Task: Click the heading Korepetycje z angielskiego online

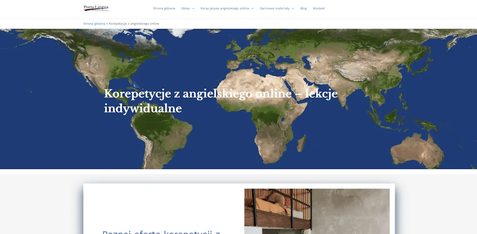Action: click(x=221, y=101)
